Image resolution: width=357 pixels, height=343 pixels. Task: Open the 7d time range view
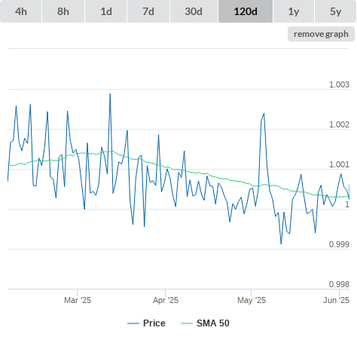pyautogui.click(x=148, y=11)
